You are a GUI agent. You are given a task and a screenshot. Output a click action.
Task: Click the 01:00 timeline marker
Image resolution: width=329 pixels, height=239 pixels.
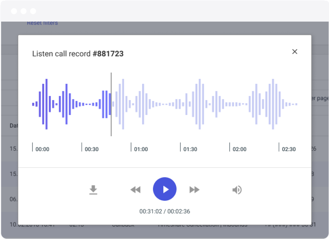point(140,149)
